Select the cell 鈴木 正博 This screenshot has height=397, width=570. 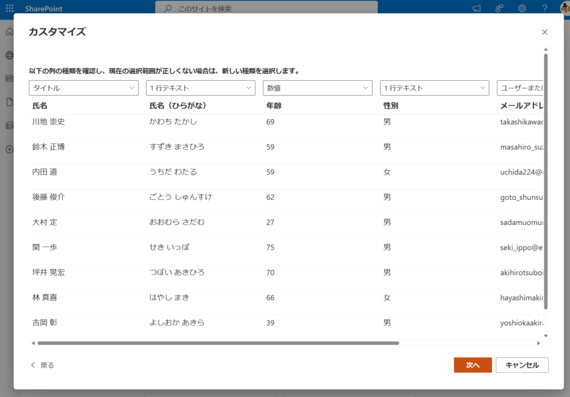click(x=48, y=147)
